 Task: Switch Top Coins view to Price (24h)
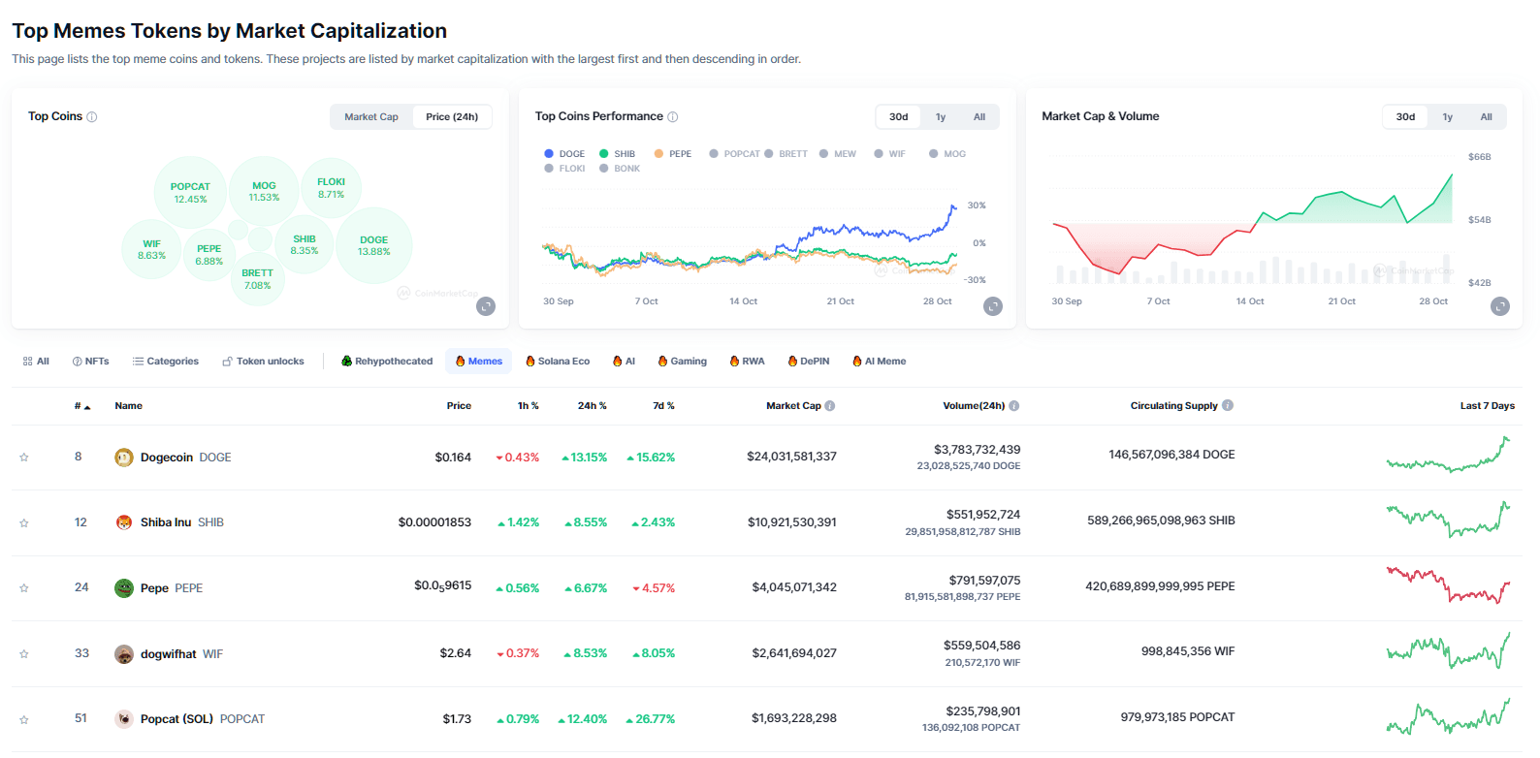(x=452, y=117)
